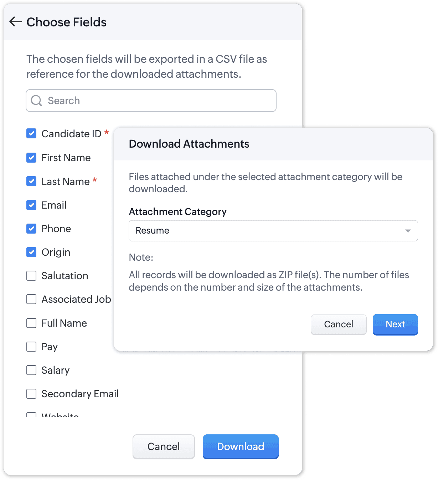Screen dimensions: 438x480
Task: Click the magnifier icon in search box
Action: point(36,101)
